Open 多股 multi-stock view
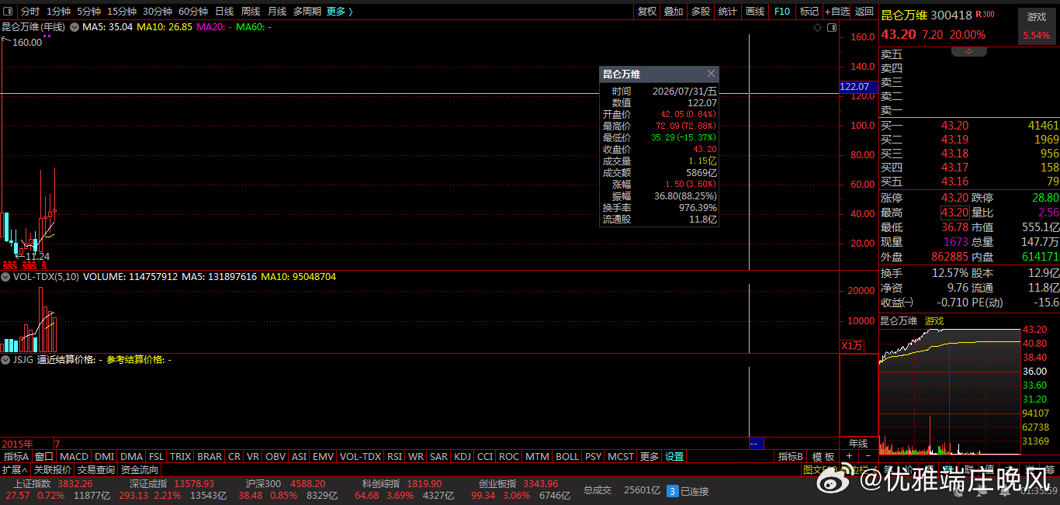Screen dimensions: 1060x505 701,12
